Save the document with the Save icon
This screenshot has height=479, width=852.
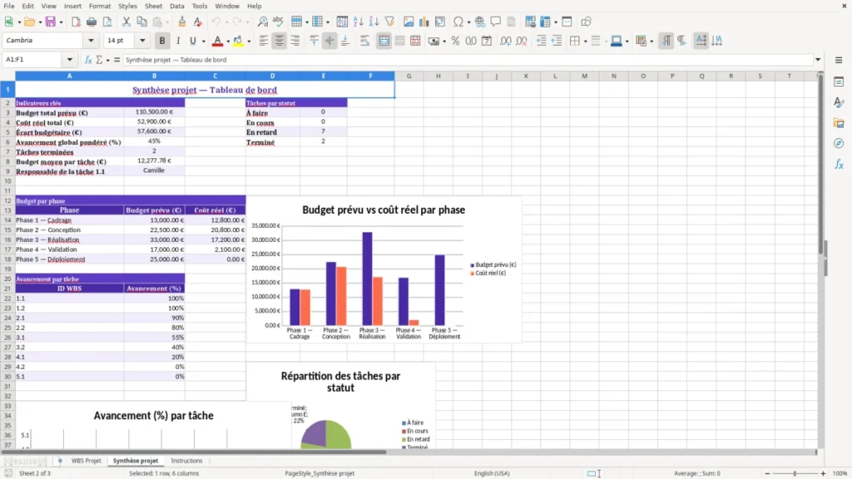(51, 22)
